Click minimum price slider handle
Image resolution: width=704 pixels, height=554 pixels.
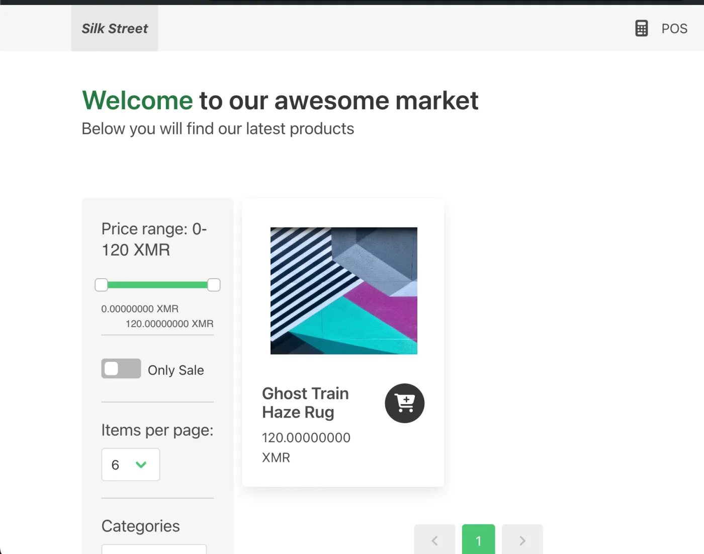tap(101, 285)
